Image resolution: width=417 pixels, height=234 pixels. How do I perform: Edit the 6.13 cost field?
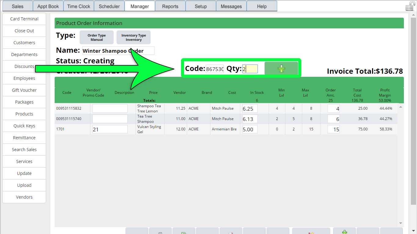[250, 119]
